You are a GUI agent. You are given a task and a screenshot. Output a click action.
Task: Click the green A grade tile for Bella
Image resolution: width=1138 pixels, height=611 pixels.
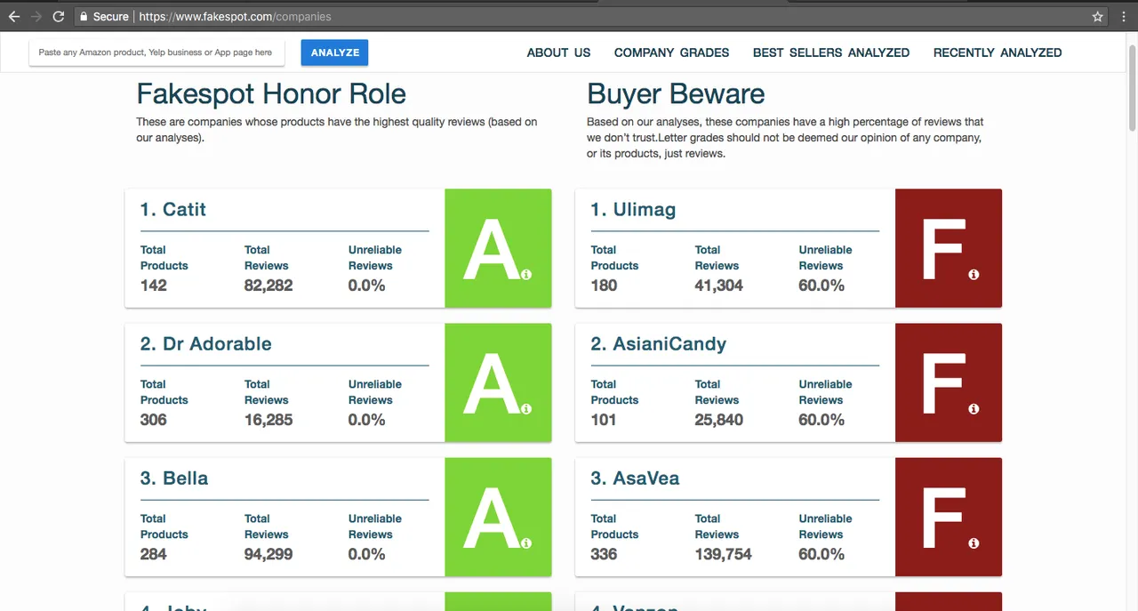[498, 517]
